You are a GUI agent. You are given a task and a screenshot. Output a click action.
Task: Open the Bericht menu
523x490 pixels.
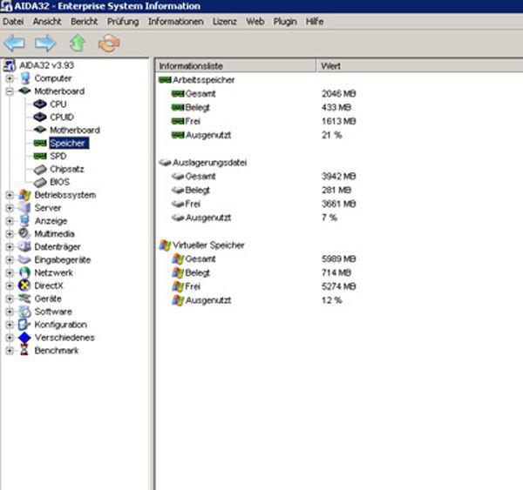[x=84, y=22]
